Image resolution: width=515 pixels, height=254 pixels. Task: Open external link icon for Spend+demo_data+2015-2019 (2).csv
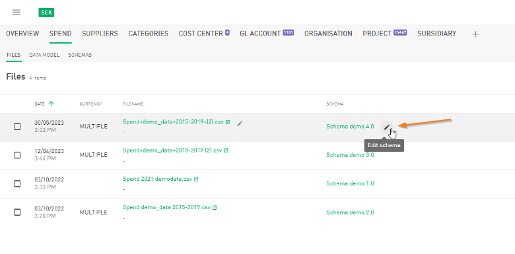(x=226, y=150)
